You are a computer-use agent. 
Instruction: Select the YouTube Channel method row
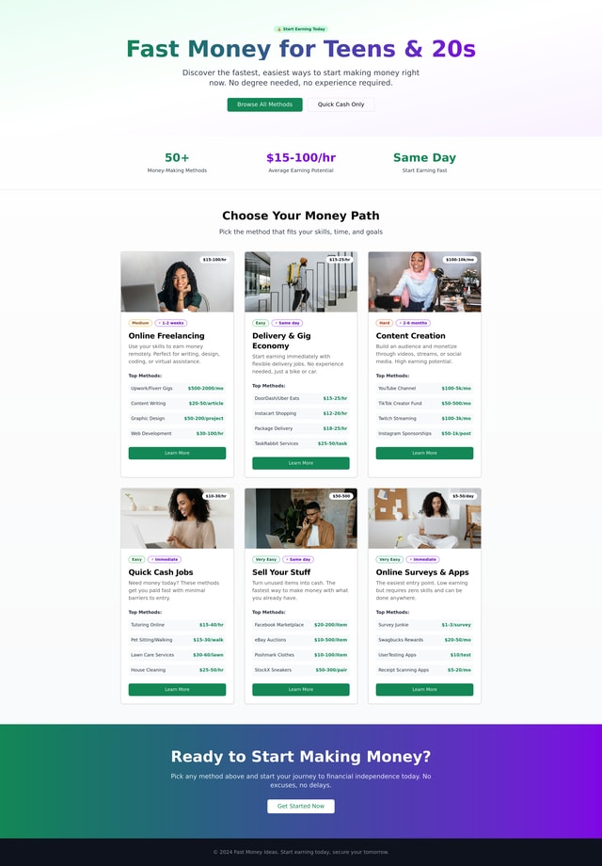424,388
